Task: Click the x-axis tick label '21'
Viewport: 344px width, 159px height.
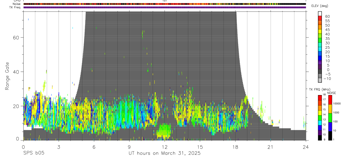Action: click(x=270, y=147)
